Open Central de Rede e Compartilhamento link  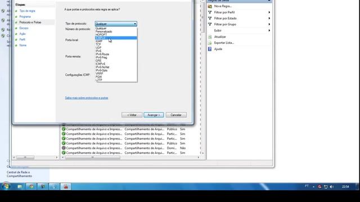(x=19, y=174)
